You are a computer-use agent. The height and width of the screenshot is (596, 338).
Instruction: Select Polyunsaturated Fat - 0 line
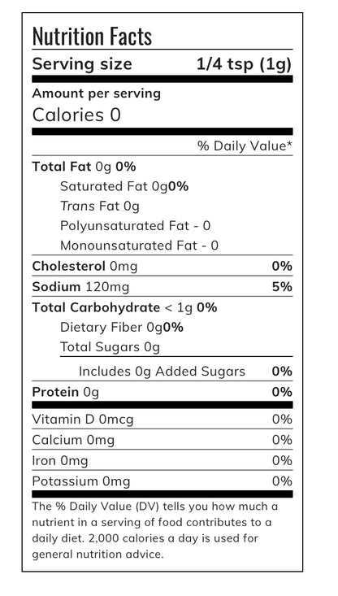[135, 226]
